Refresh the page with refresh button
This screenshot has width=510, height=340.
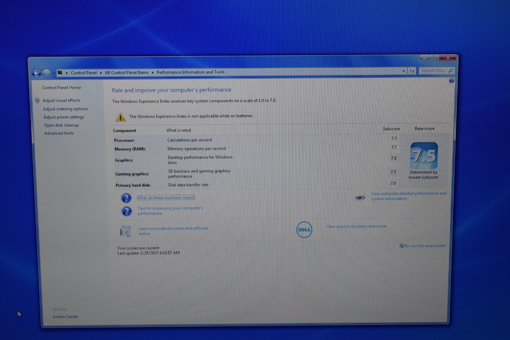pos(412,71)
